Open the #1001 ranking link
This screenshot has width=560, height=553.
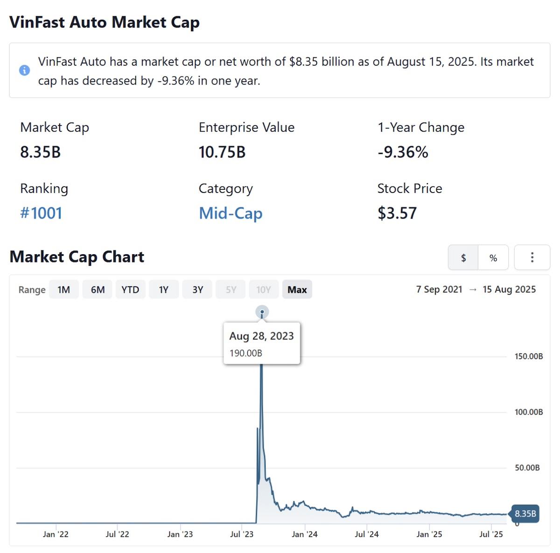41,213
